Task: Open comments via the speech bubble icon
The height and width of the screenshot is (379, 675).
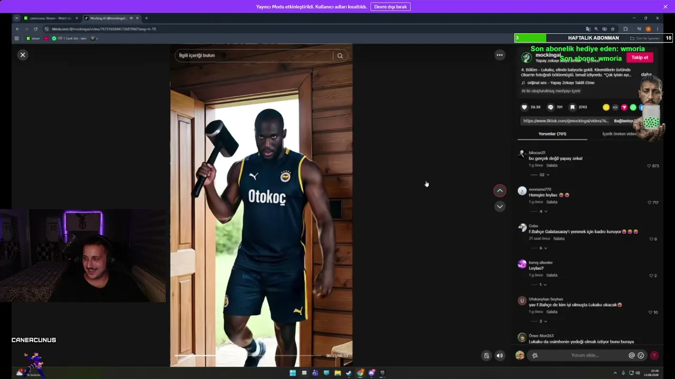Action: pyautogui.click(x=551, y=107)
